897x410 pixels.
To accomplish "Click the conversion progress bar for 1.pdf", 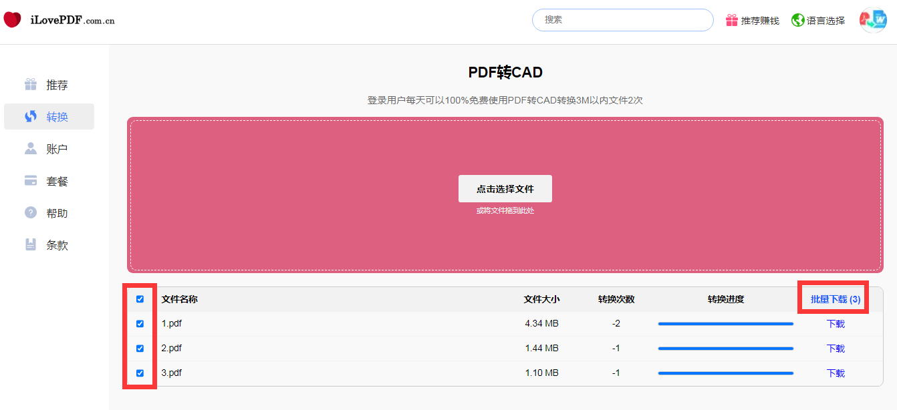I will 725,323.
